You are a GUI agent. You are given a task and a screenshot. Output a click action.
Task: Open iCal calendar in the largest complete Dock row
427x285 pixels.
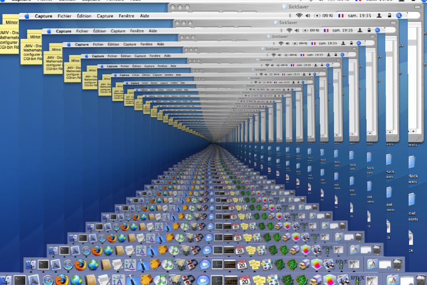coord(242,265)
